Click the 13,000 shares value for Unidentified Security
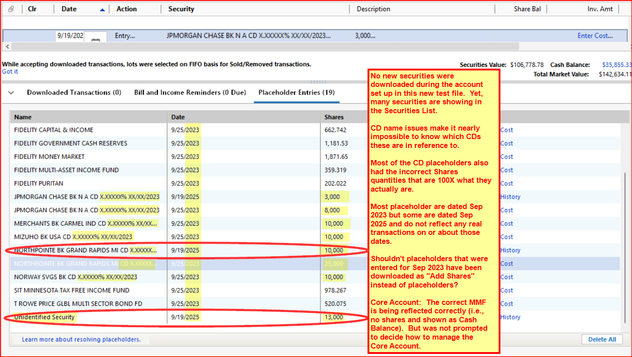Image resolution: width=632 pixels, height=357 pixels. (334, 317)
